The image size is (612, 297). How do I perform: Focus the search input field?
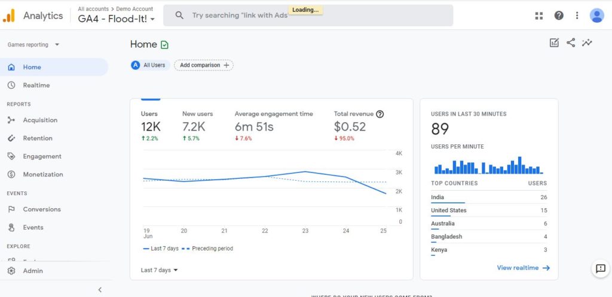(x=308, y=16)
